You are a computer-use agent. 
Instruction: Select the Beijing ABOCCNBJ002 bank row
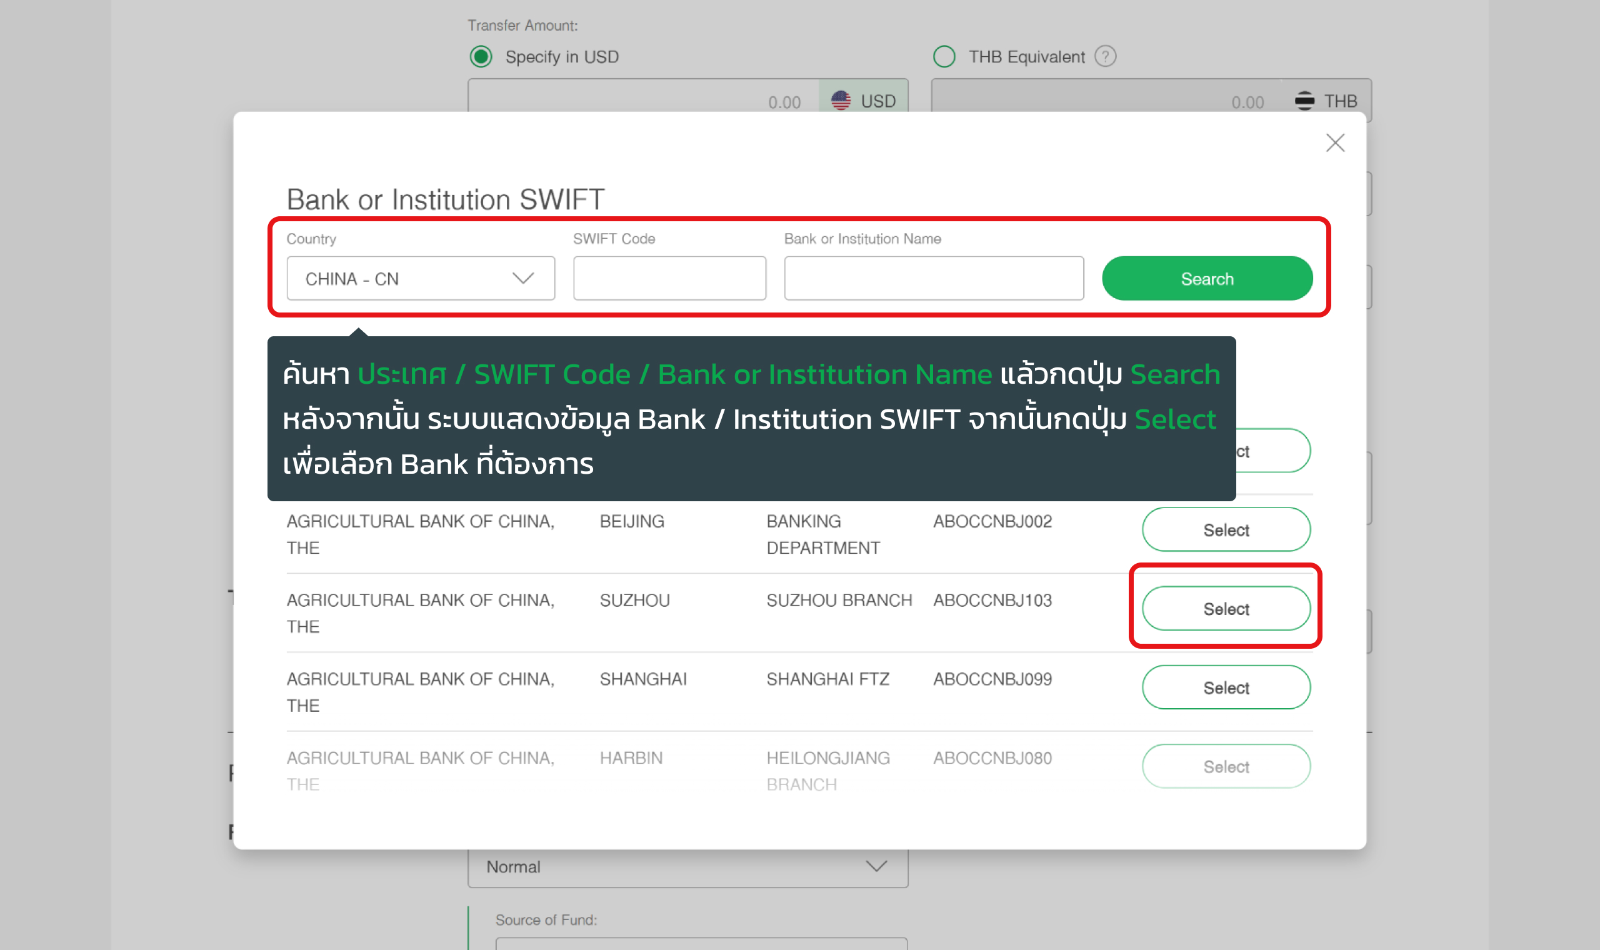point(1226,530)
